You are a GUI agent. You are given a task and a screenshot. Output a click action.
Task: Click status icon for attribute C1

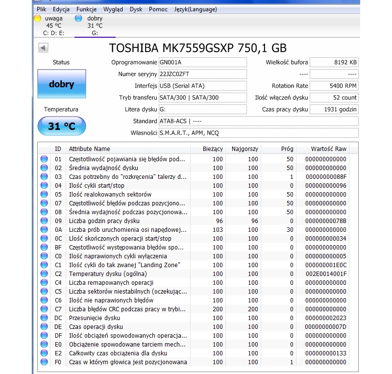(x=44, y=265)
